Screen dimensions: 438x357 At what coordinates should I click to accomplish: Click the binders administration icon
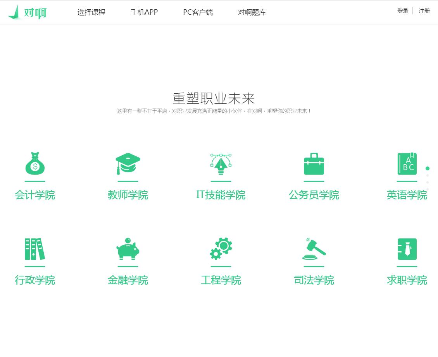click(35, 249)
